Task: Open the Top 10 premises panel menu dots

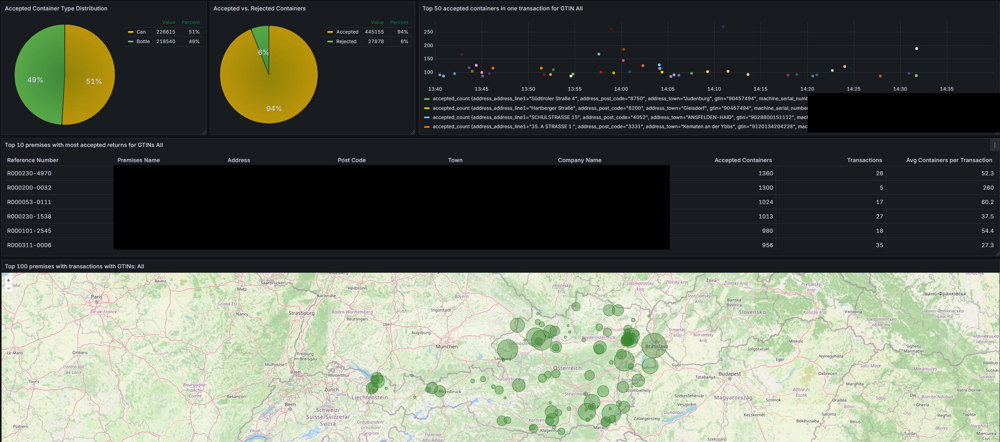Action: pos(994,145)
